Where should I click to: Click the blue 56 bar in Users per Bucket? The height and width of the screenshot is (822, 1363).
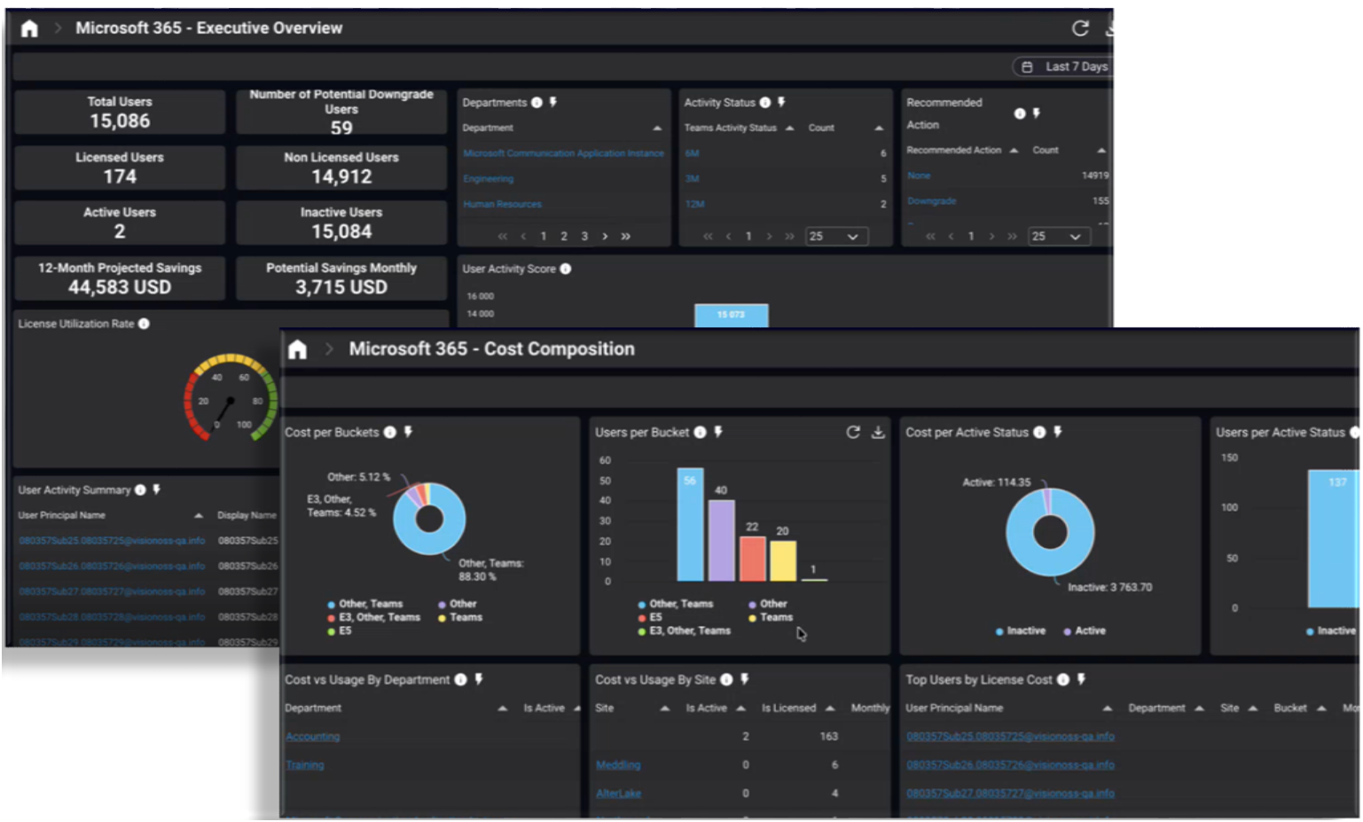point(690,524)
